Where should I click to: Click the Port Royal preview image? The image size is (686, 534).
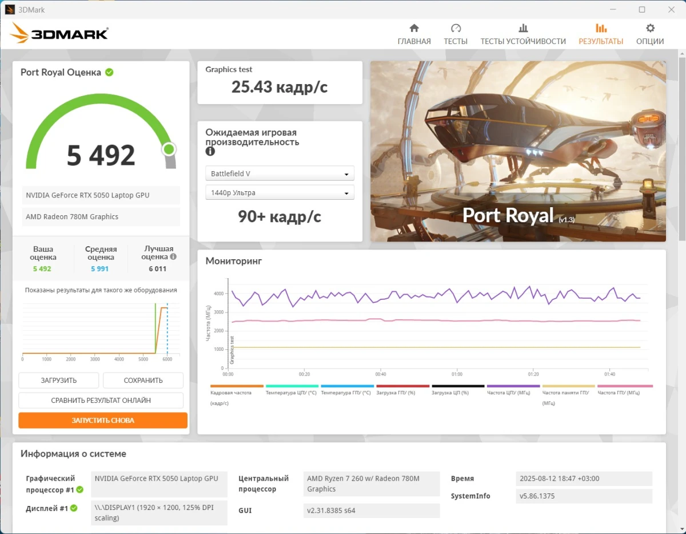pos(518,152)
